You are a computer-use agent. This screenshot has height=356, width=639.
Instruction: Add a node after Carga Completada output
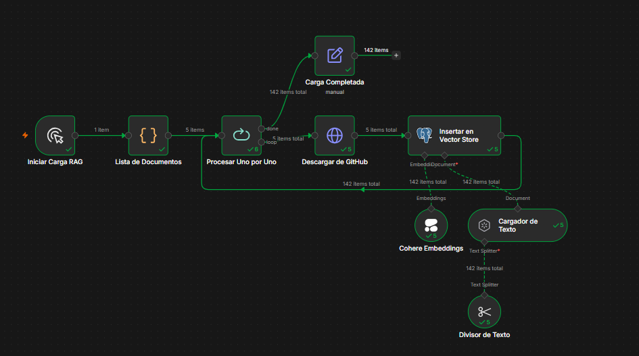pyautogui.click(x=396, y=55)
